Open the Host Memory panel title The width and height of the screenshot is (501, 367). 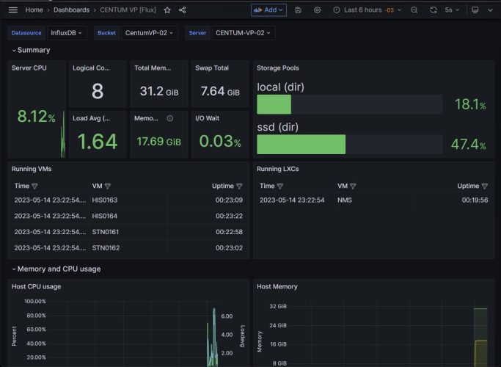277,287
